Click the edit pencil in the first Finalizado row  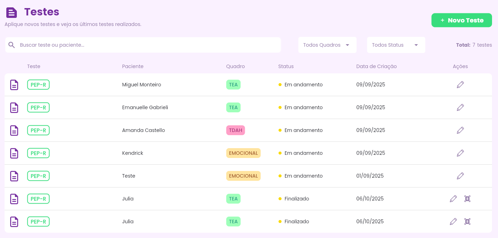tap(453, 199)
